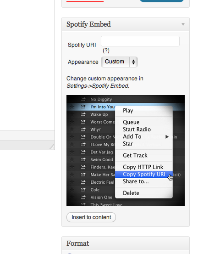
Task: Grab the textarea resize handle corner
Action: [51, 147]
